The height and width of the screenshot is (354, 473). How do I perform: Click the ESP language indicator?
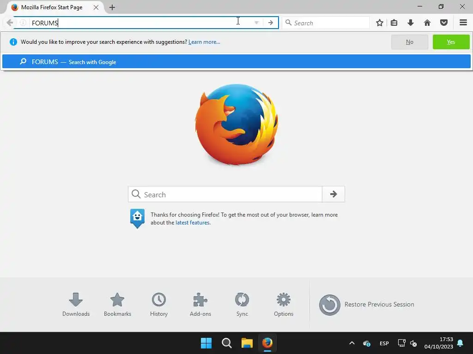click(x=384, y=343)
